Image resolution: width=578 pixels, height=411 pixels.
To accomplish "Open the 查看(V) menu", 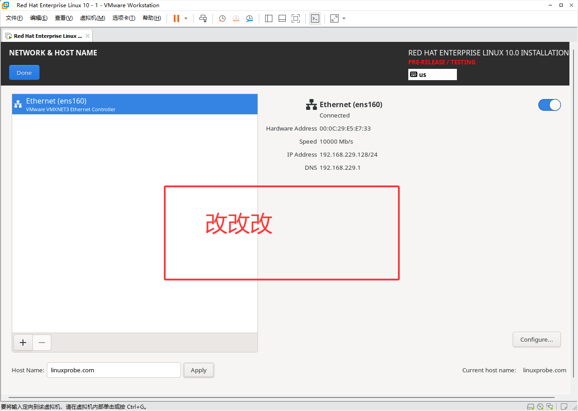I will point(63,18).
